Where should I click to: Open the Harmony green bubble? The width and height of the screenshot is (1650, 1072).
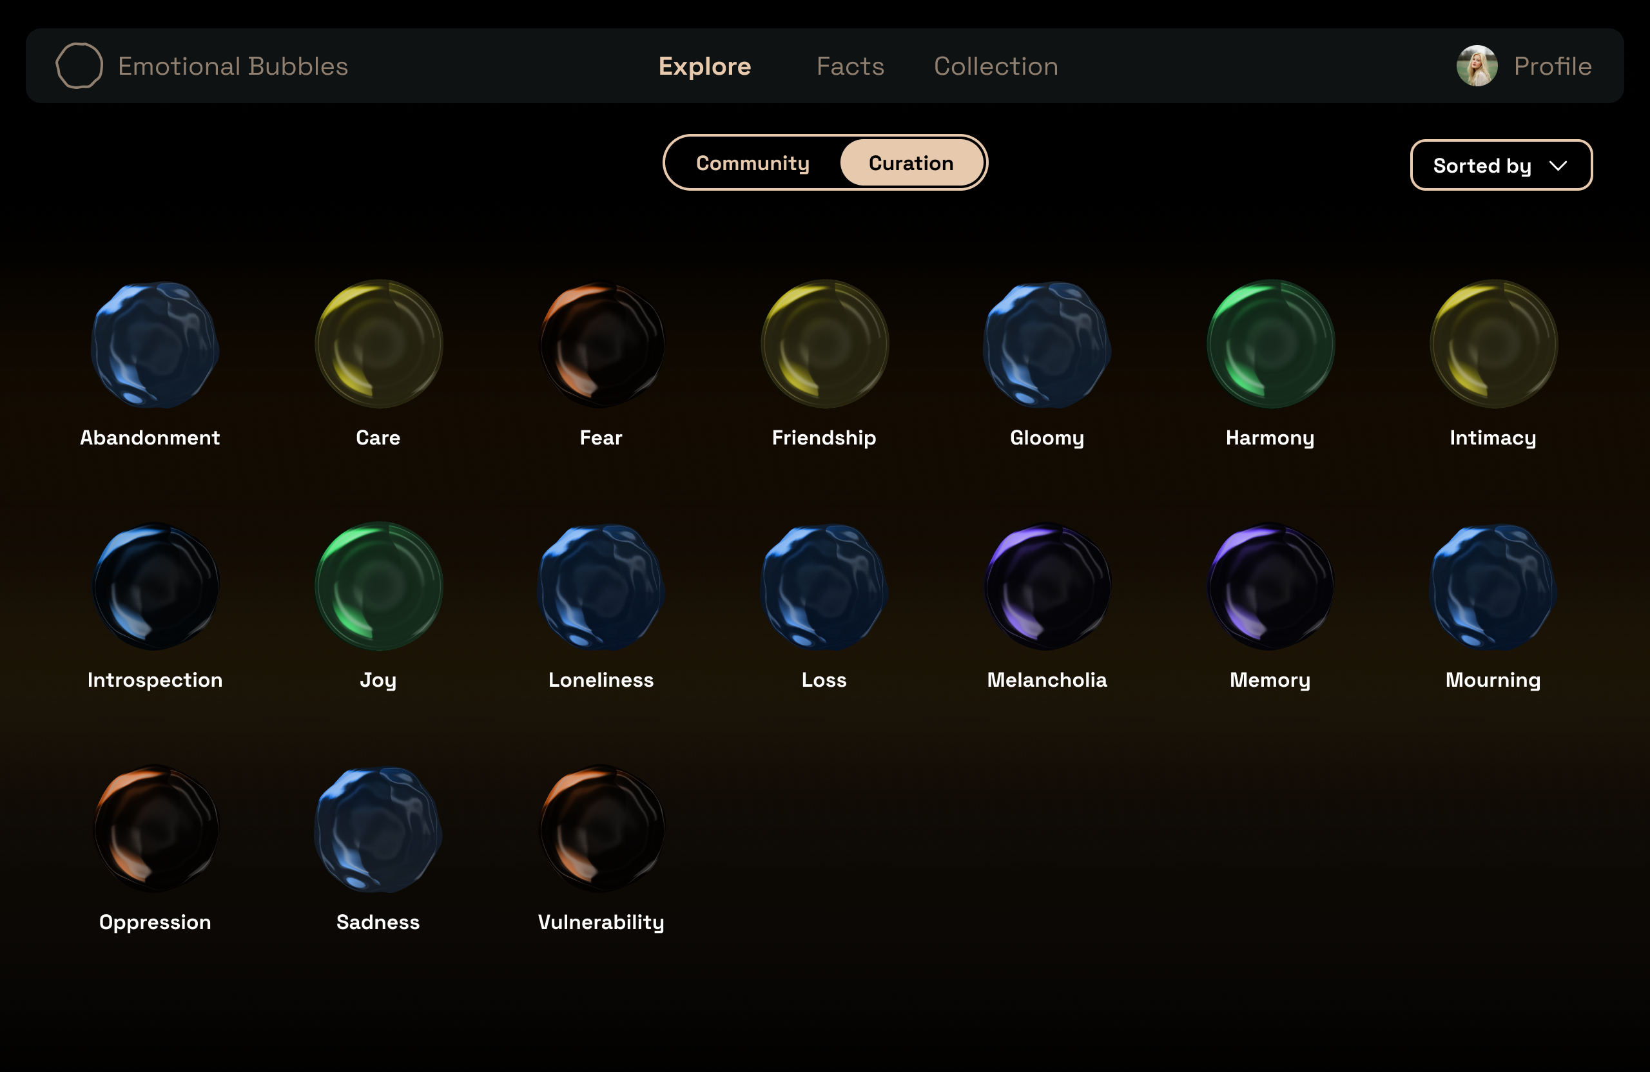click(1270, 345)
